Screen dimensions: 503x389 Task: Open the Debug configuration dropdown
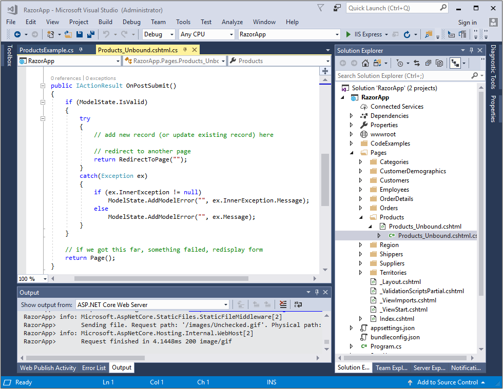pos(172,34)
